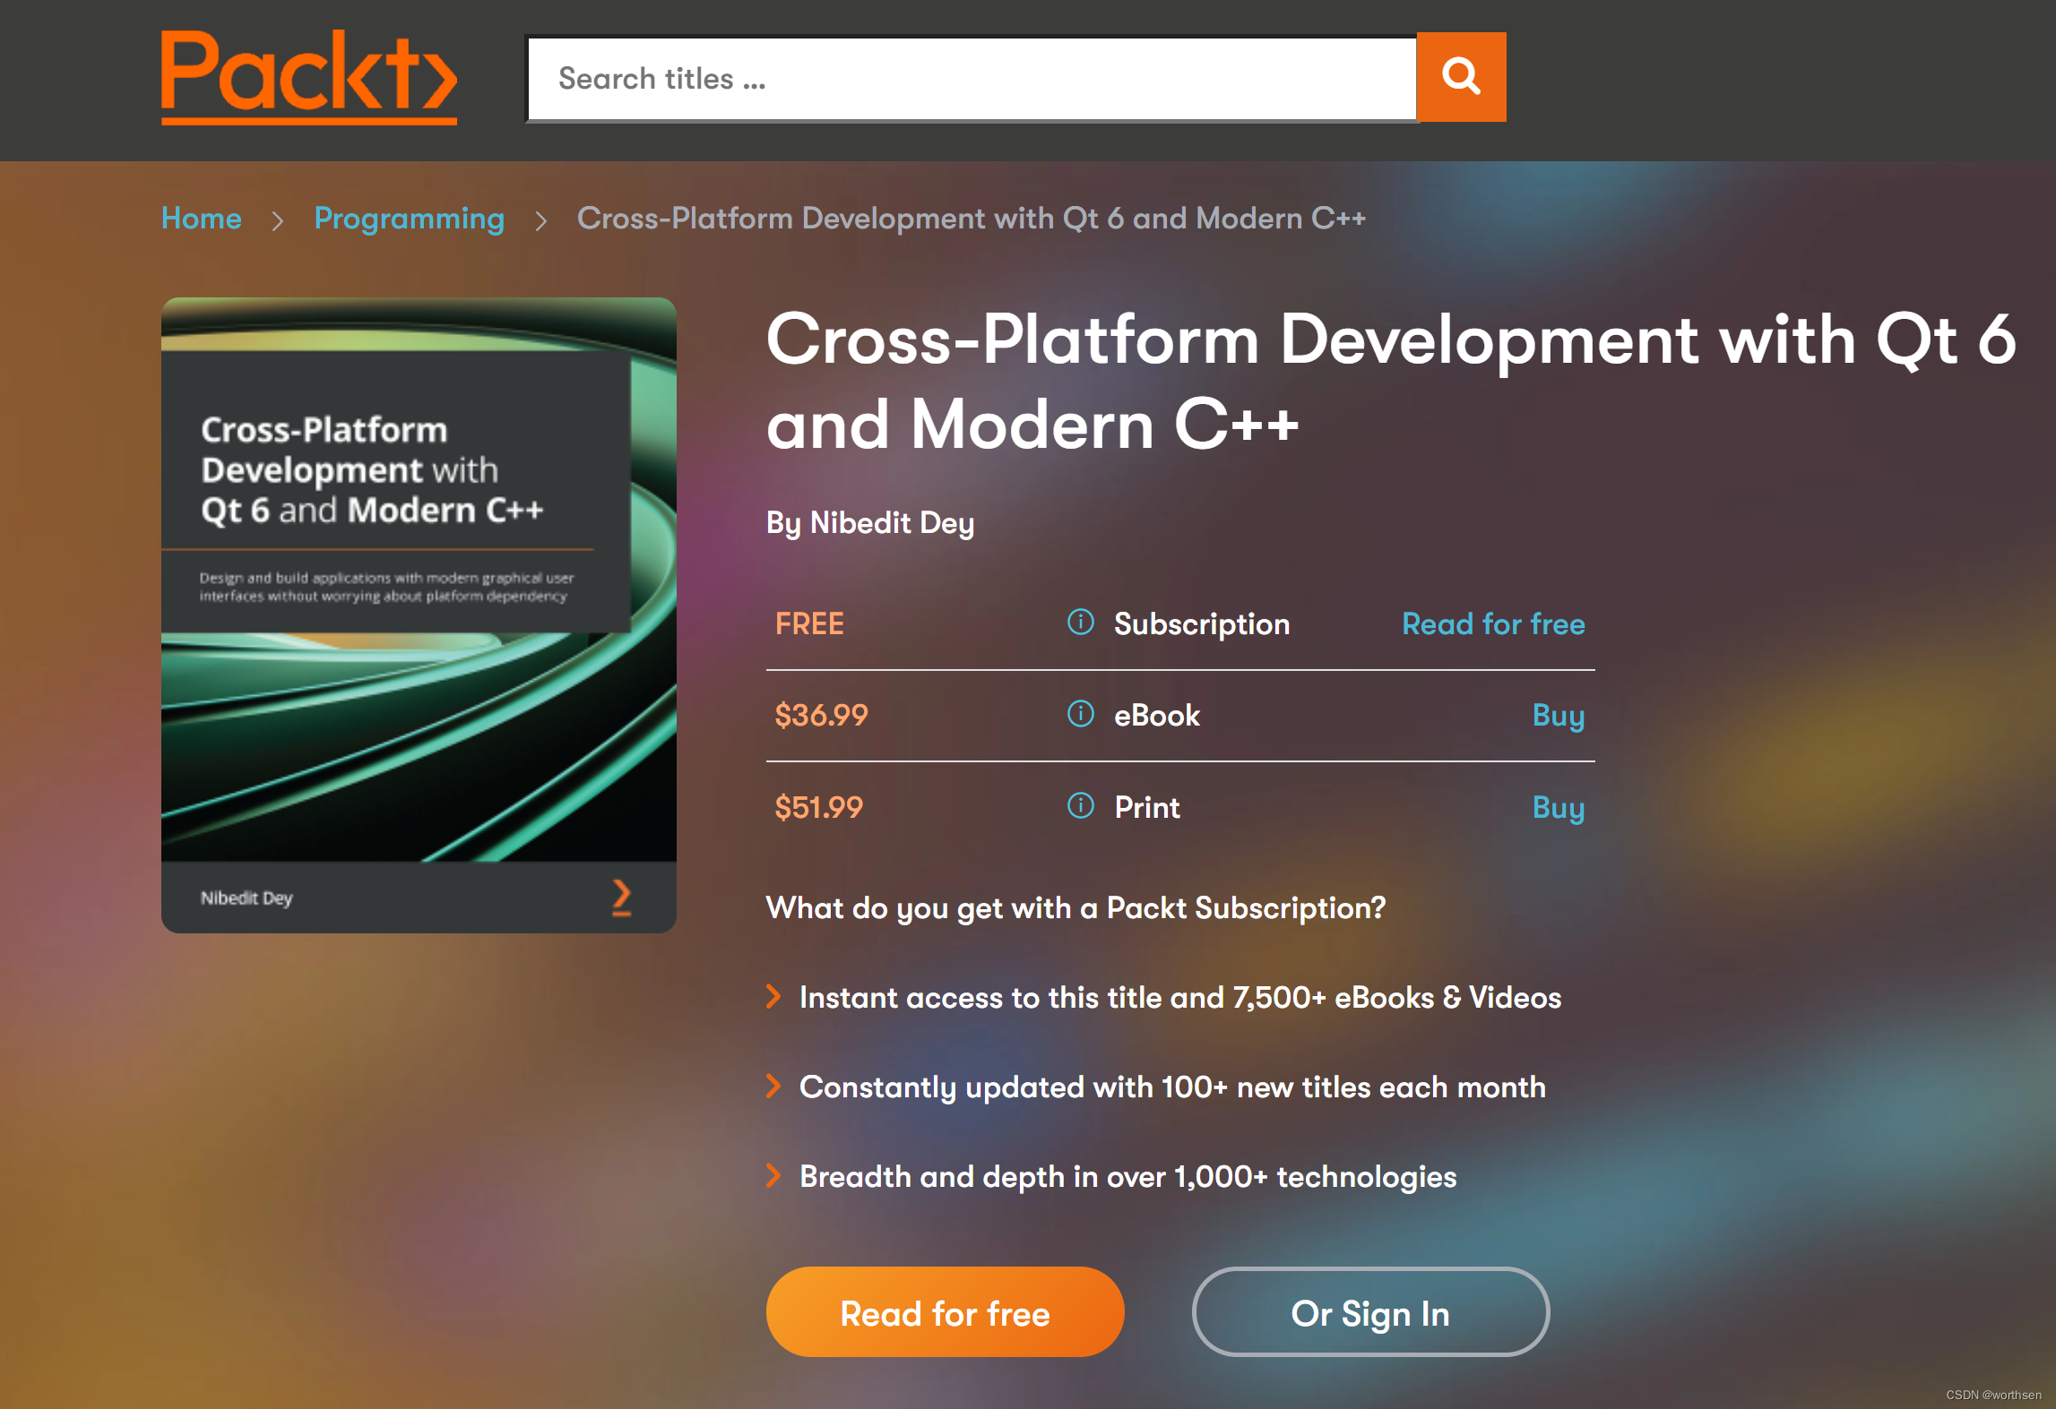The width and height of the screenshot is (2056, 1409).
Task: Click info icon next to Subscription
Action: pyautogui.click(x=1080, y=622)
